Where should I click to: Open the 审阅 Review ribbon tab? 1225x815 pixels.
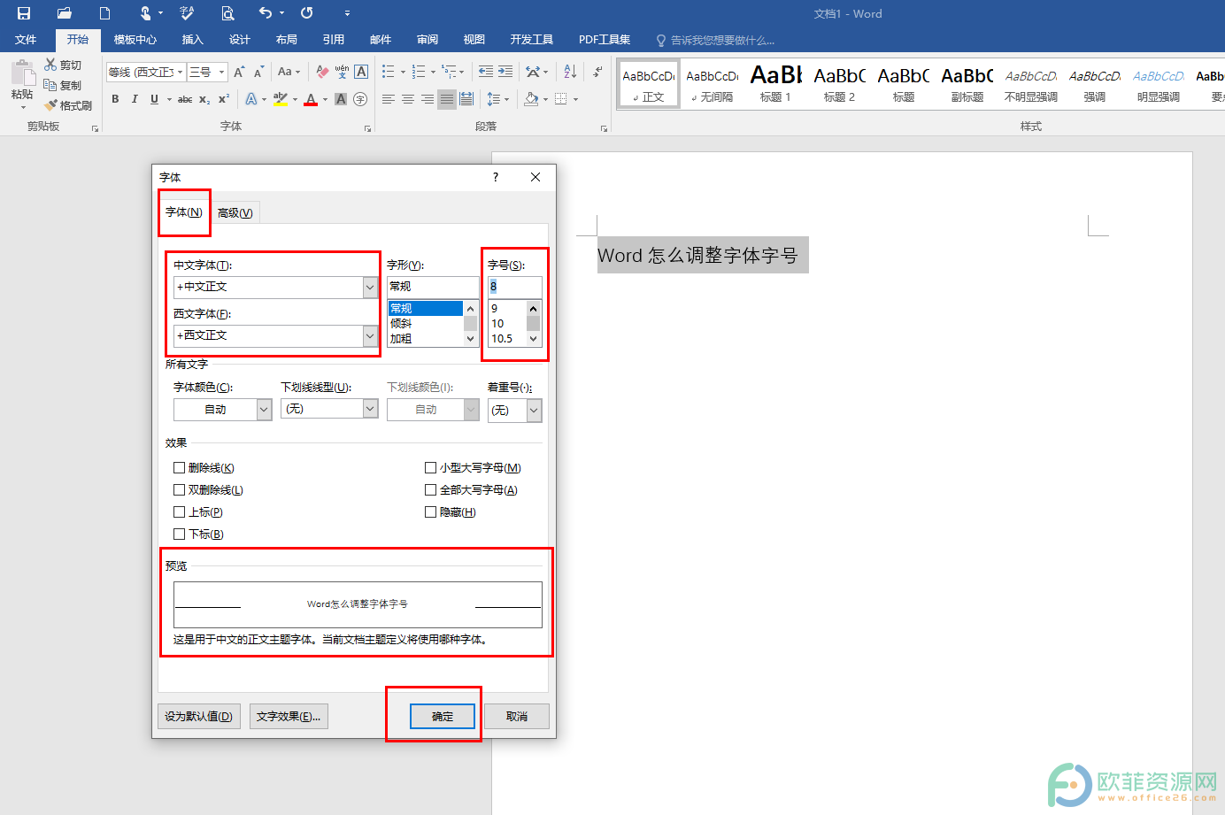(428, 40)
